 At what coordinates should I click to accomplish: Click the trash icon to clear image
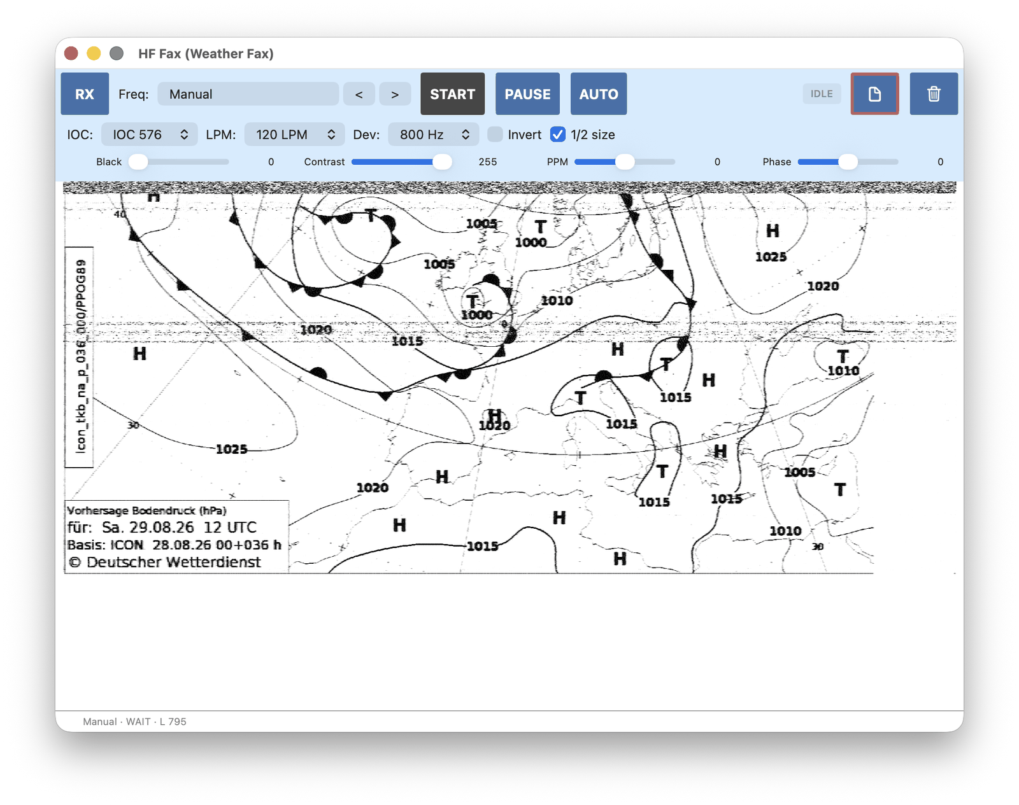click(x=934, y=94)
